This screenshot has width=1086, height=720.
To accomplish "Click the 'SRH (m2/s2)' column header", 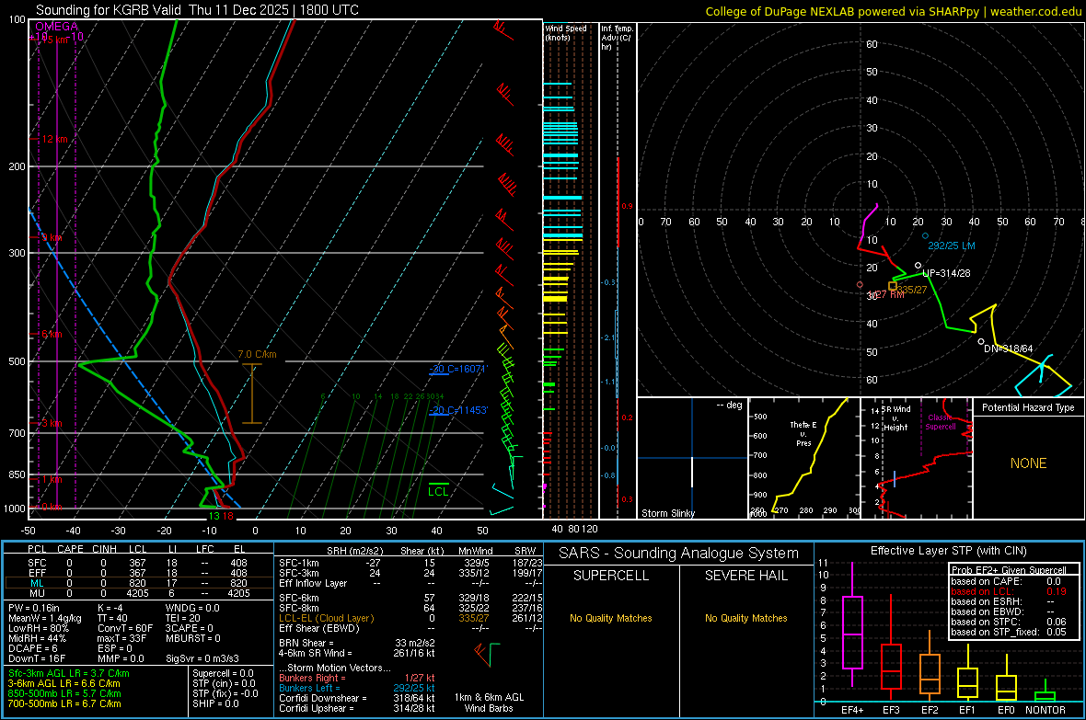I will (355, 551).
